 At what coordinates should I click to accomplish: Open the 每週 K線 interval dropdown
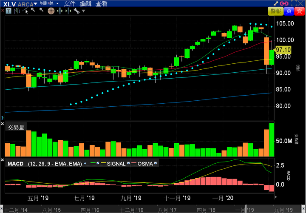tap(57, 3)
